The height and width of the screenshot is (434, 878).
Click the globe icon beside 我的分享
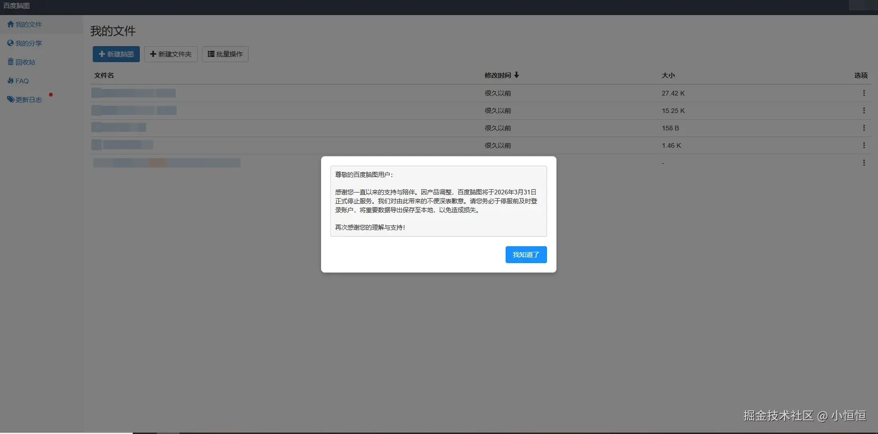(10, 43)
